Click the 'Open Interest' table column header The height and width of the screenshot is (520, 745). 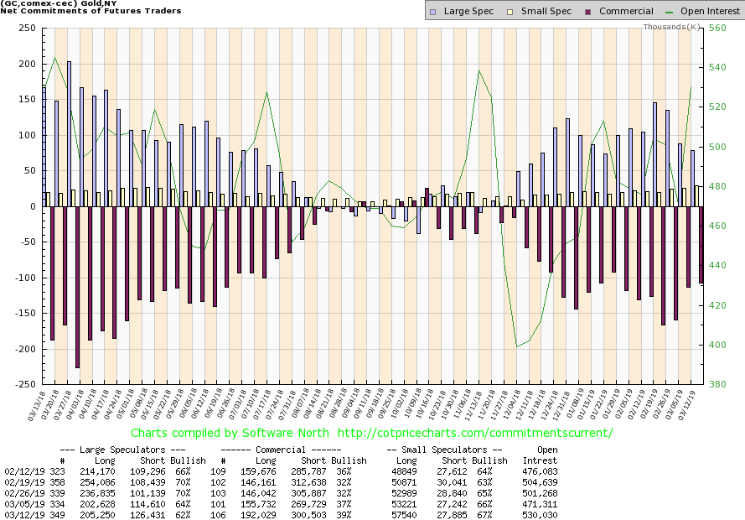pos(541,455)
